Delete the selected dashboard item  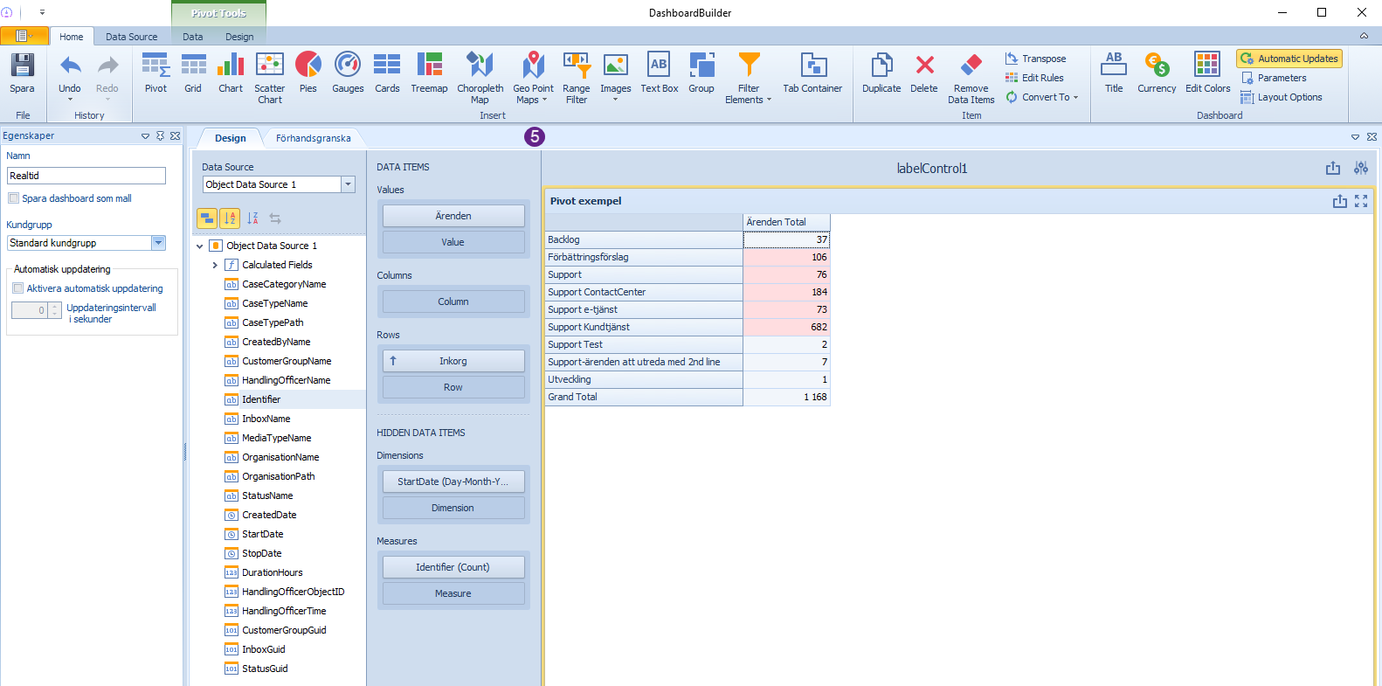click(x=924, y=73)
